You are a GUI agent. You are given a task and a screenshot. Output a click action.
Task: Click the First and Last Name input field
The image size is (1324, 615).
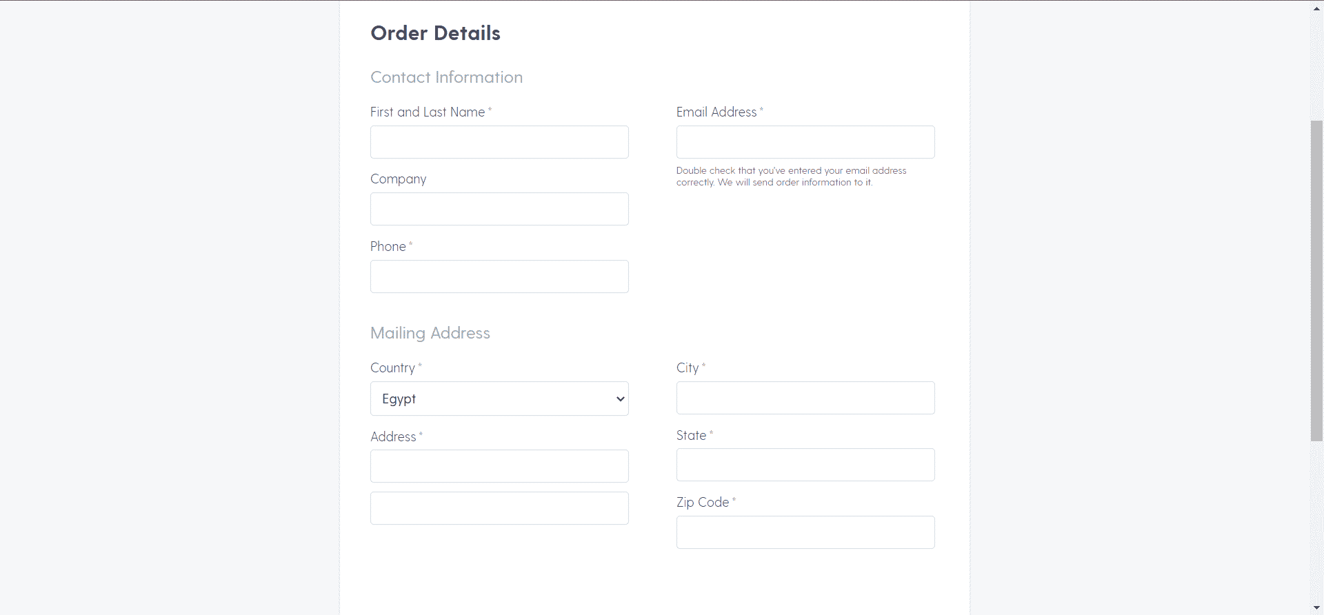[499, 142]
